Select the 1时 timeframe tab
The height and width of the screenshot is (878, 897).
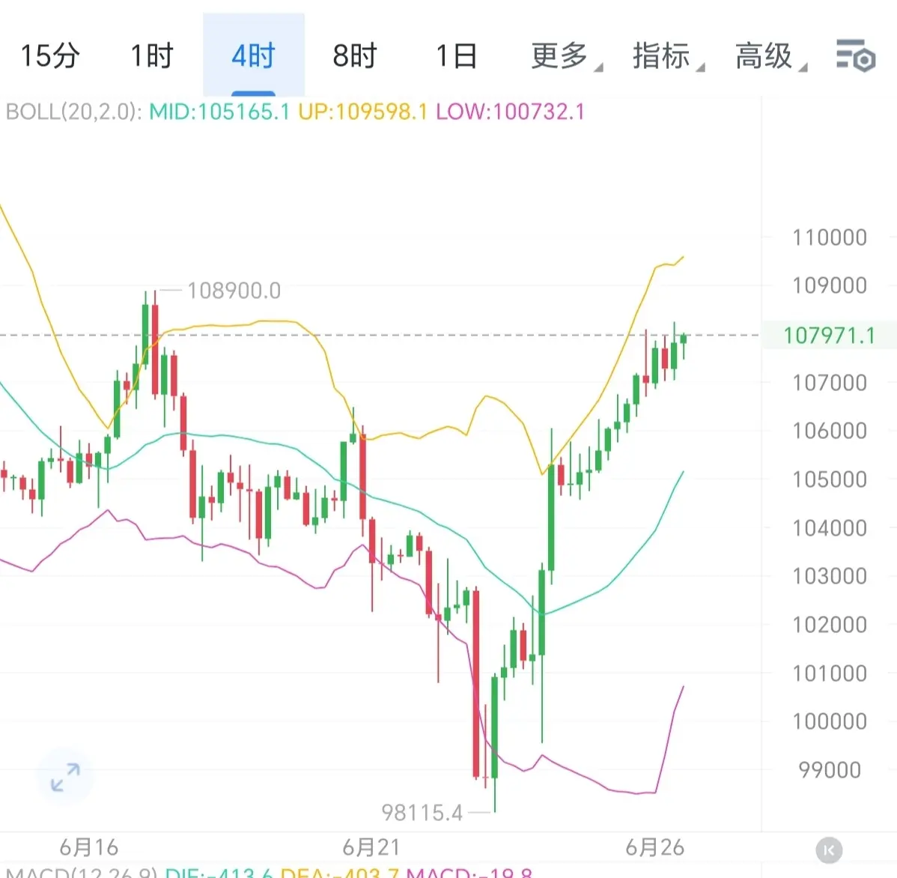coord(151,56)
